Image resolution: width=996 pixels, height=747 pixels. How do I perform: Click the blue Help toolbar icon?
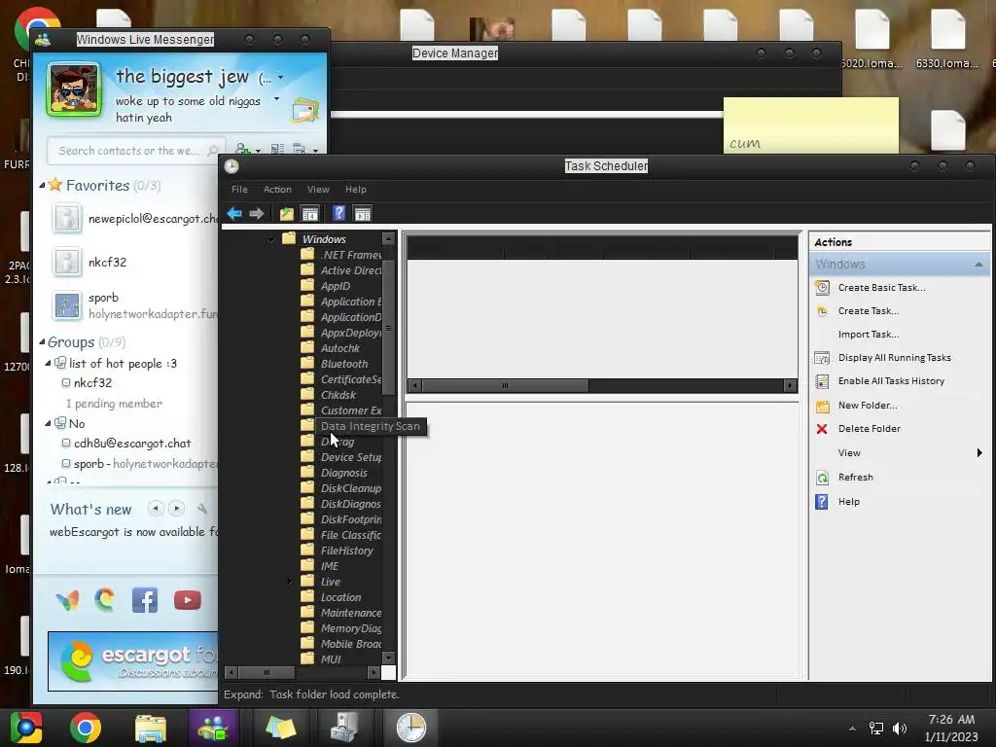point(339,213)
